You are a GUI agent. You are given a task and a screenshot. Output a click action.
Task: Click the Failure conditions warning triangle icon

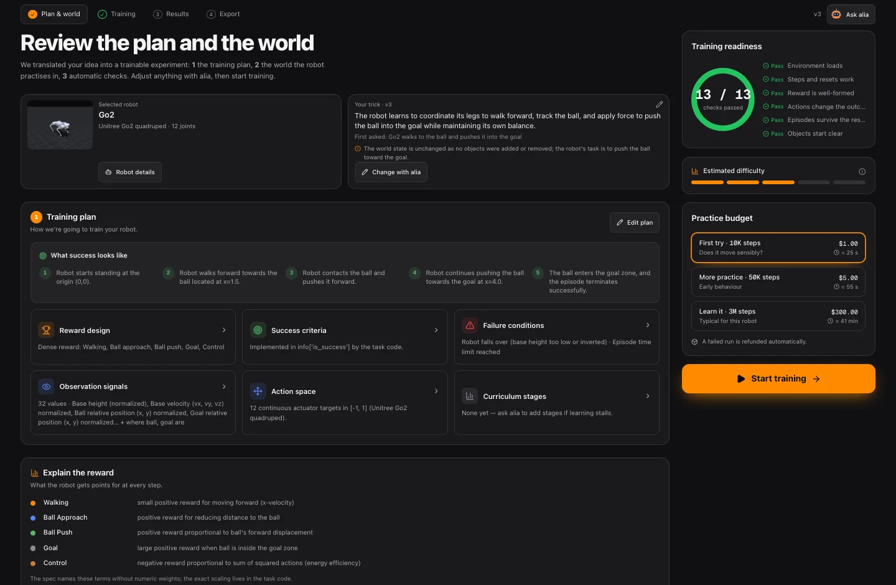coord(470,325)
